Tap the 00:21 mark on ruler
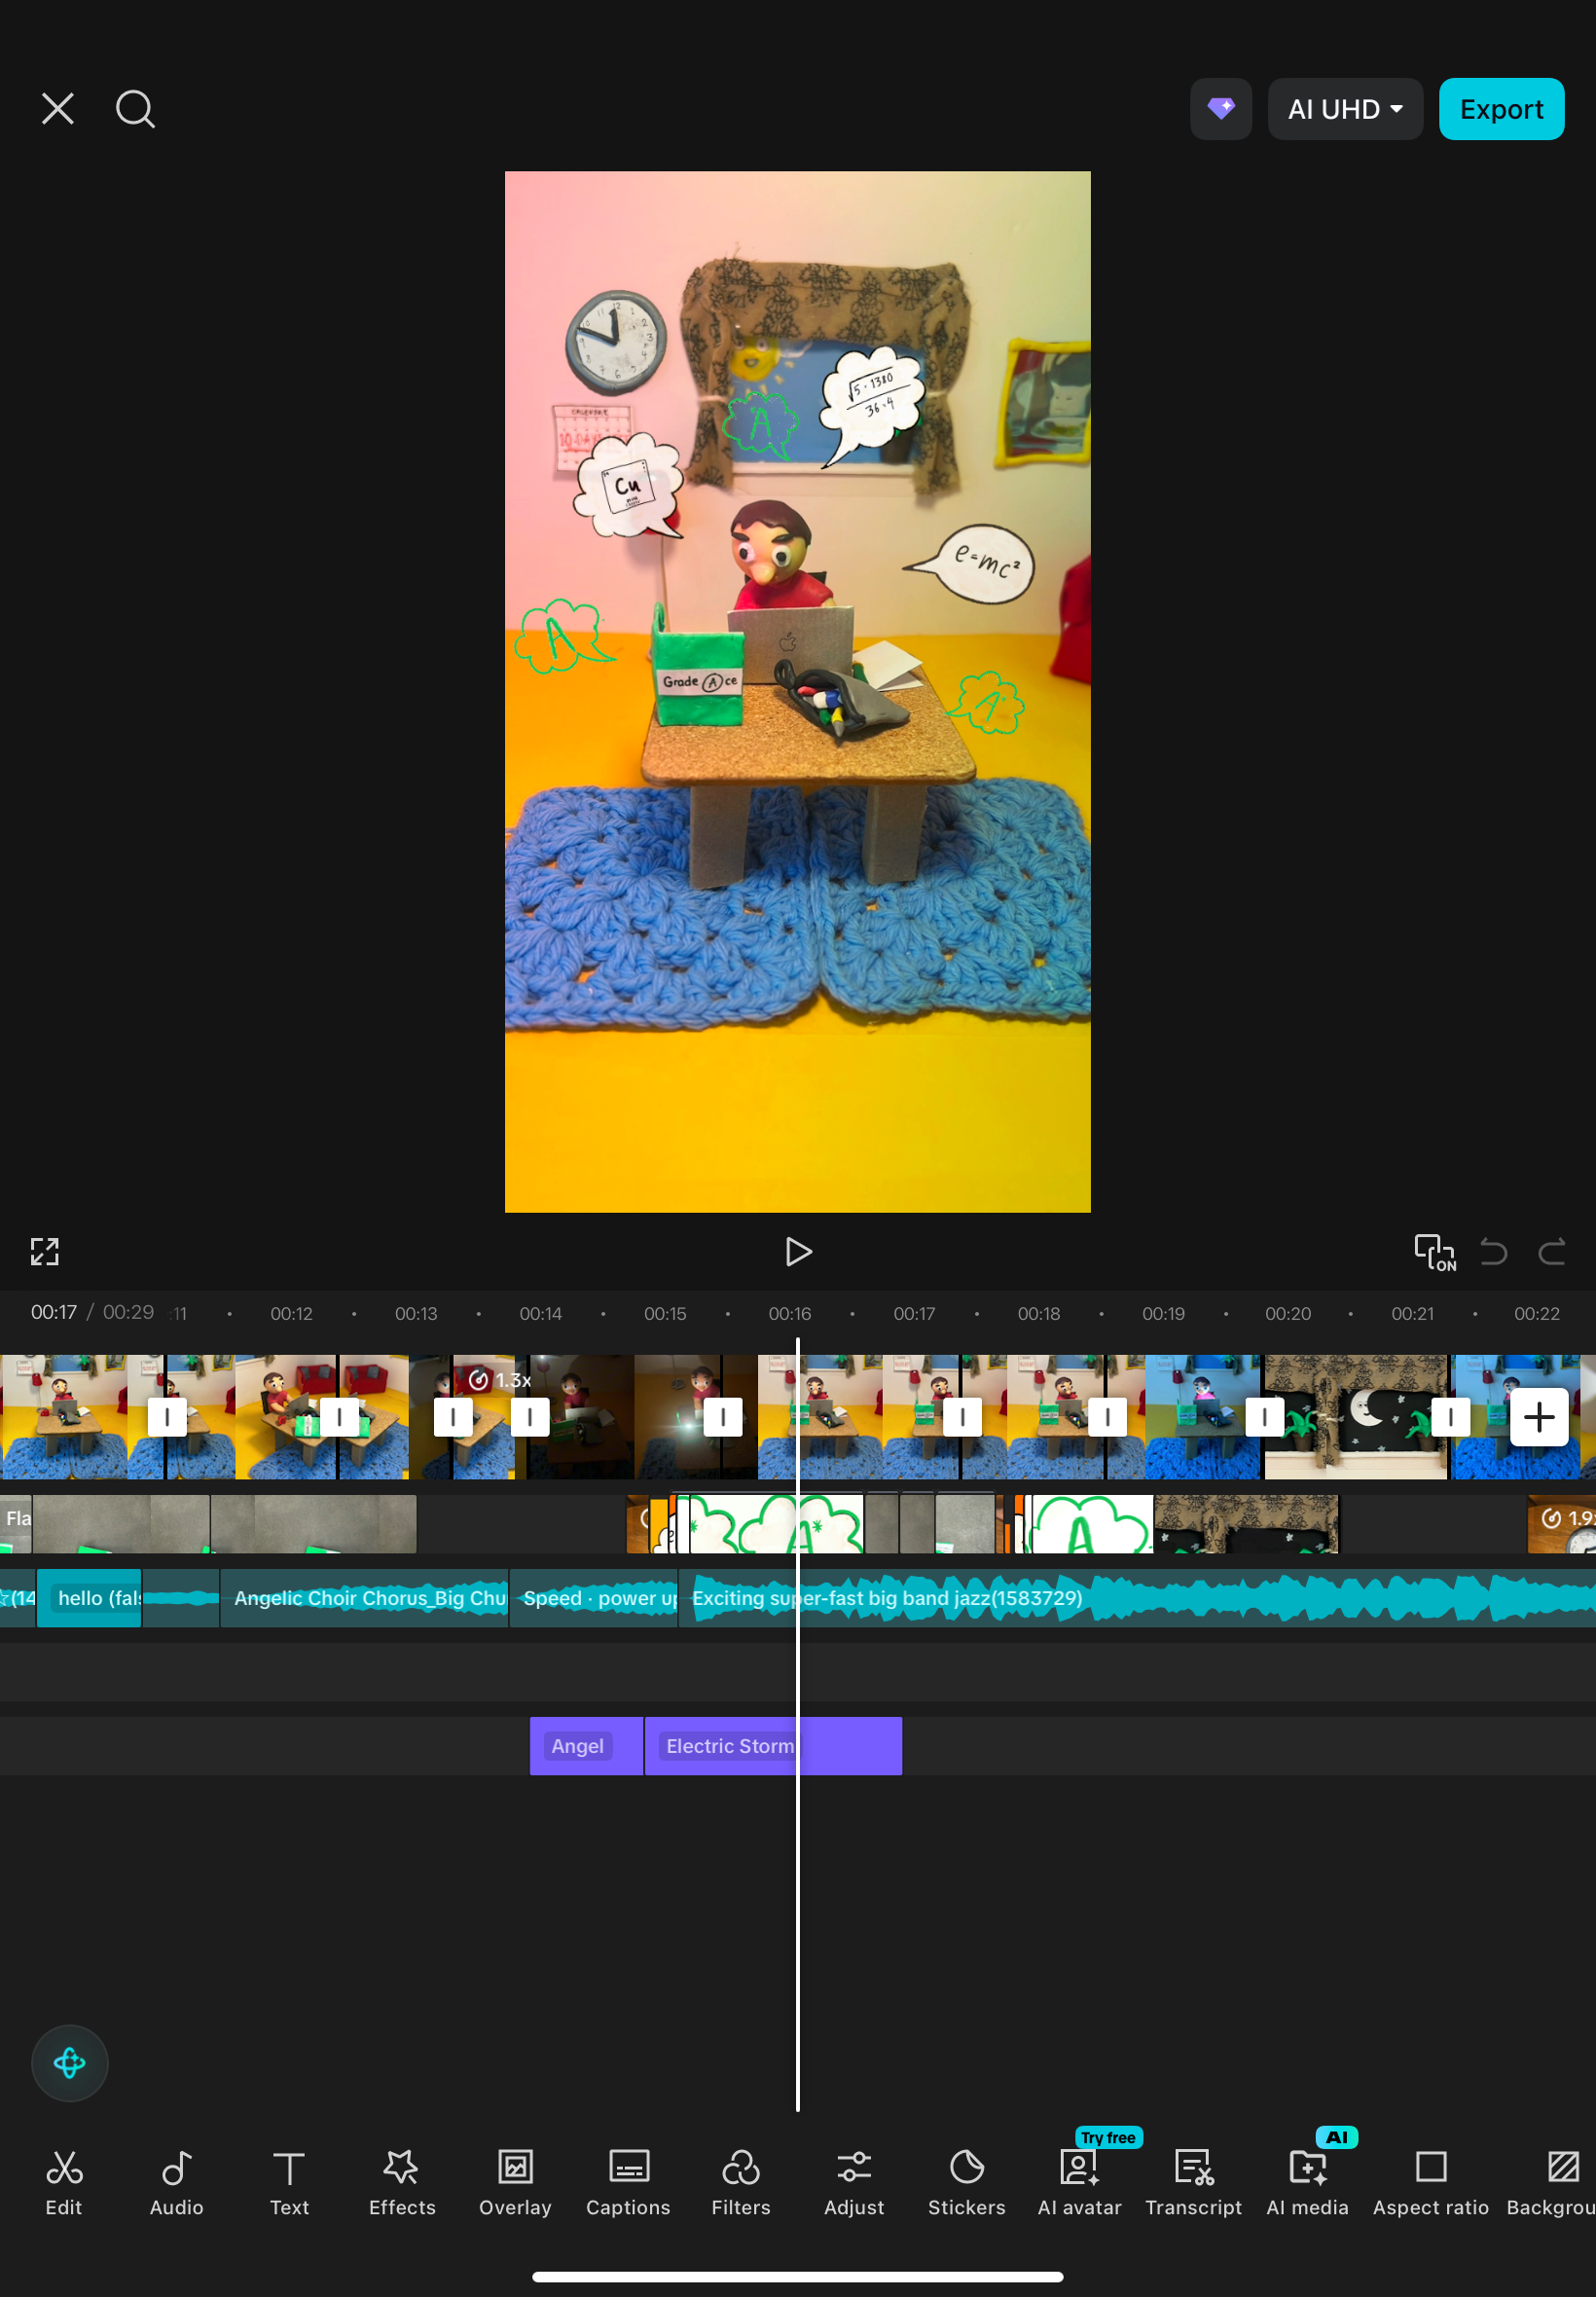Viewport: 1596px width, 2297px height. pyautogui.click(x=1412, y=1313)
